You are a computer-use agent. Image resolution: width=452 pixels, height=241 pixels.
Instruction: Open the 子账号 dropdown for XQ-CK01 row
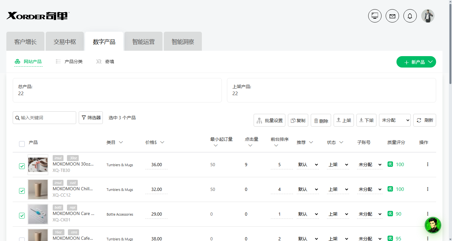pyautogui.click(x=370, y=214)
